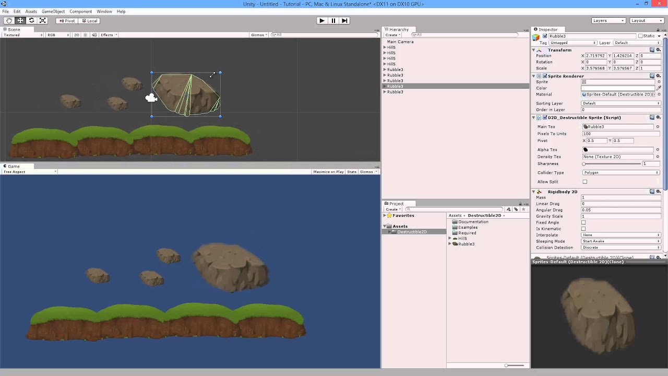Adjust the Sharpness slider

click(x=612, y=164)
